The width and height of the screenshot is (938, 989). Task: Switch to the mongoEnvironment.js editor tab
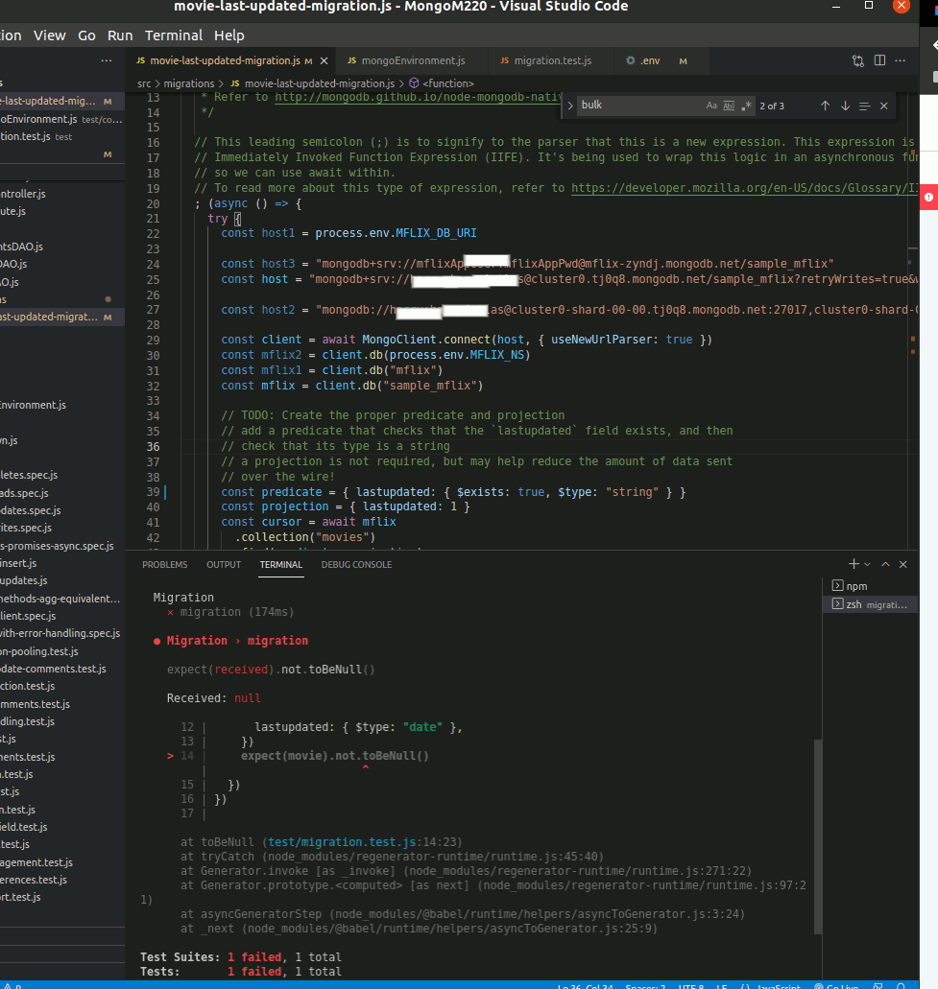click(x=413, y=60)
